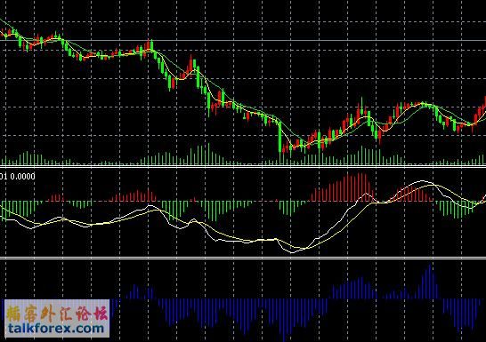Click the MACD lines crossover at the bottom
The height and width of the screenshot is (342, 486).
305,248
